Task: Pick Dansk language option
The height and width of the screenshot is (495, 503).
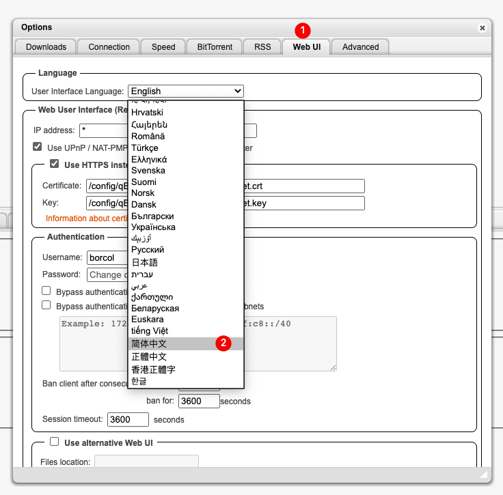Action: point(186,204)
